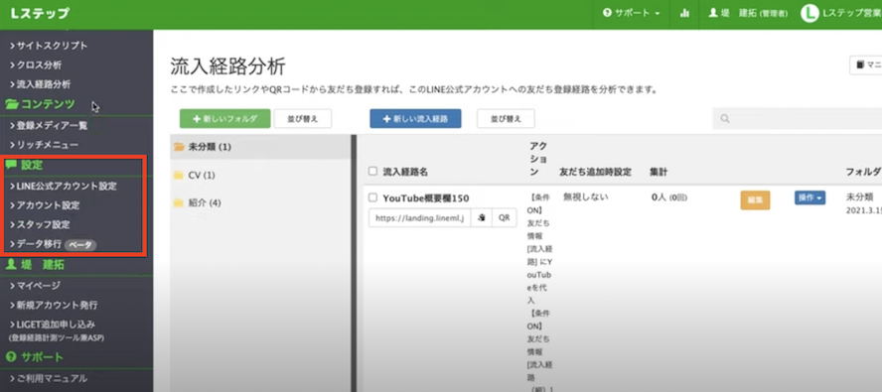Click the blue 新しい流入経路 button
Image resolution: width=882 pixels, height=392 pixels.
point(416,119)
